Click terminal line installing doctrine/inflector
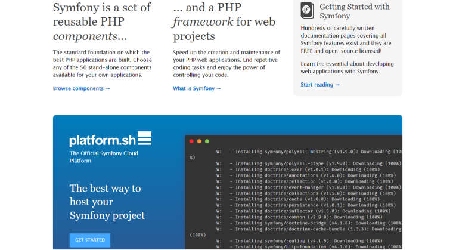 coord(303,211)
